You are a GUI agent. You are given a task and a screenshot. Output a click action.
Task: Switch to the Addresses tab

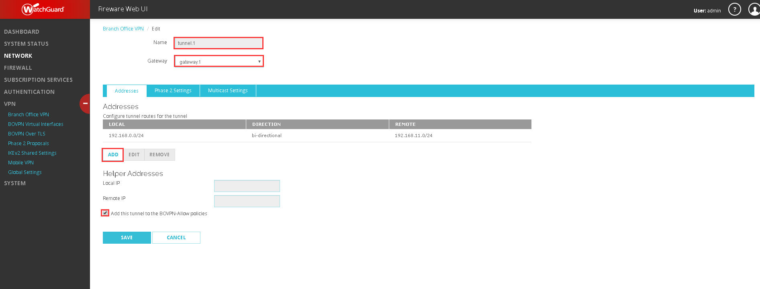point(127,91)
